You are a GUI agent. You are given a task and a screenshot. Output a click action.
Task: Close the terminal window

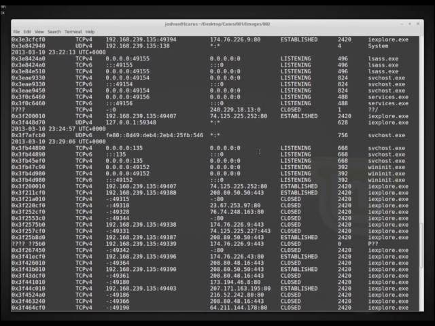pos(418,24)
